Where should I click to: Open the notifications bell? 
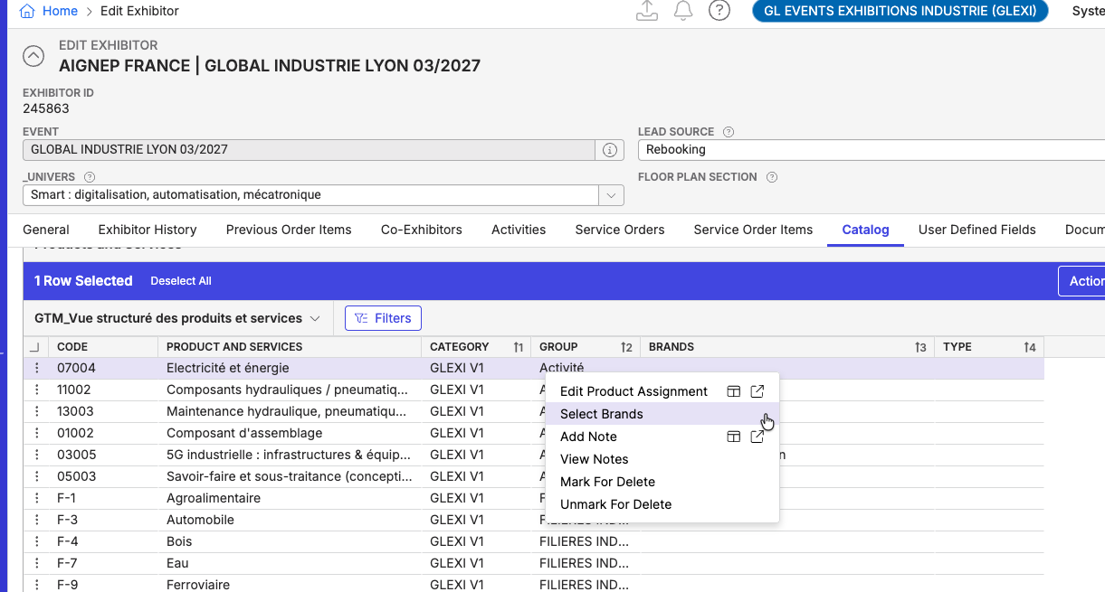tap(683, 11)
